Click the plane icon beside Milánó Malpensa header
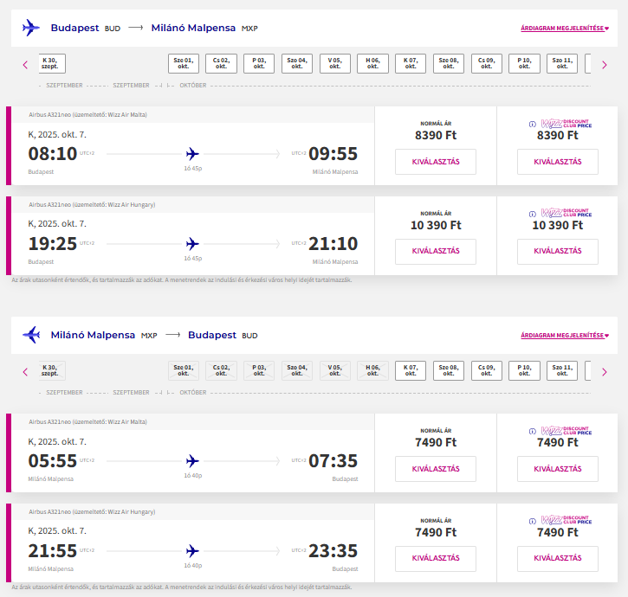628x597 pixels. (31, 335)
